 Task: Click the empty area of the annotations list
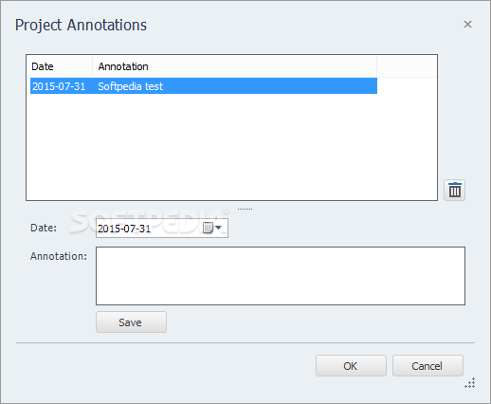(x=231, y=147)
